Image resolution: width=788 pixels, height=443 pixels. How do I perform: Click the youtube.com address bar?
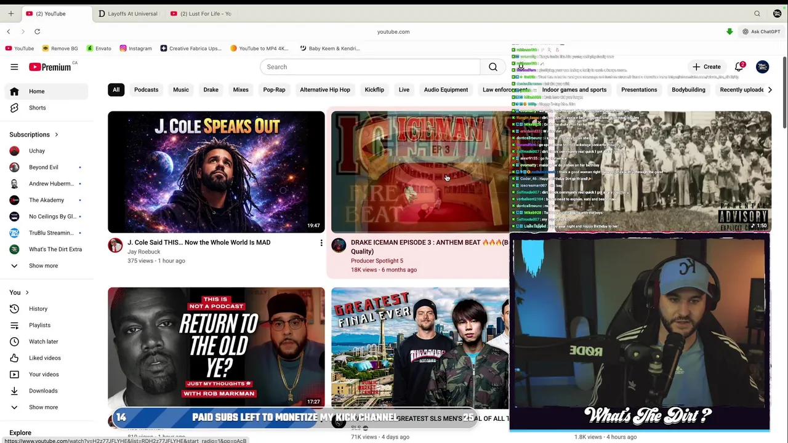pyautogui.click(x=393, y=31)
